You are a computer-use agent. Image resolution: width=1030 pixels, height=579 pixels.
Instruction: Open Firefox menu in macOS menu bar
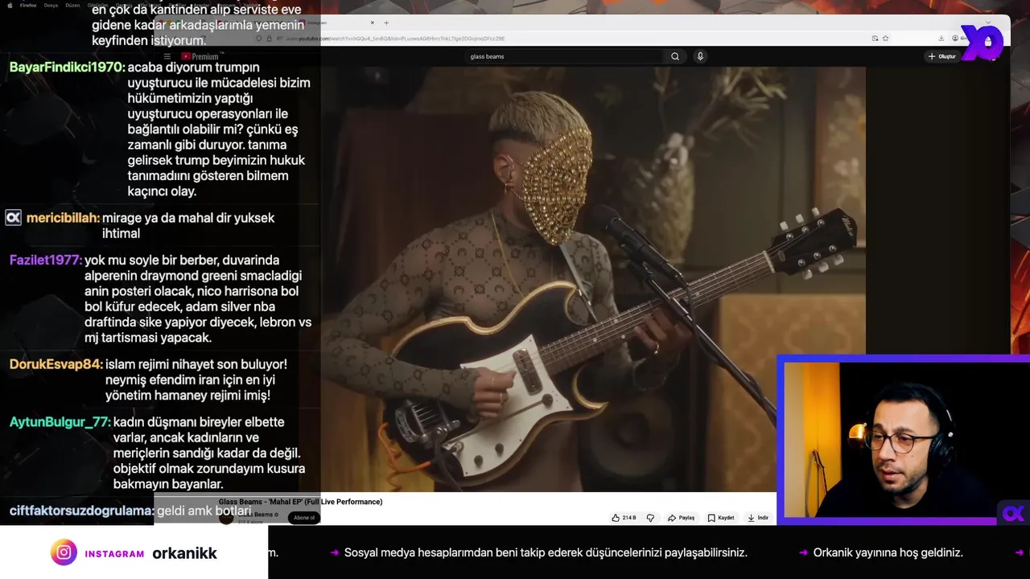point(27,5)
